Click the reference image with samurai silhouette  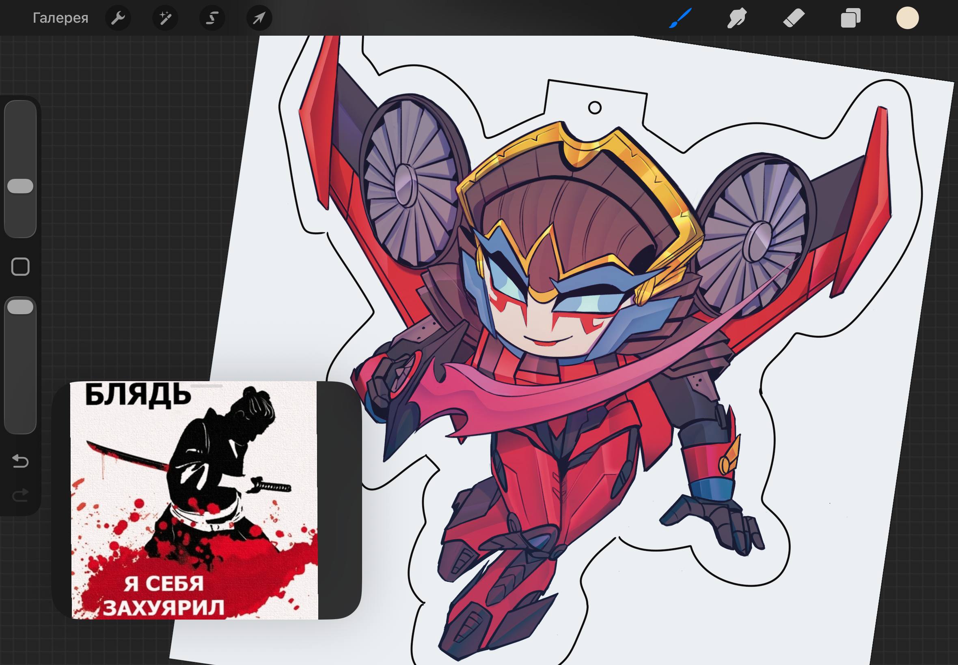(194, 500)
